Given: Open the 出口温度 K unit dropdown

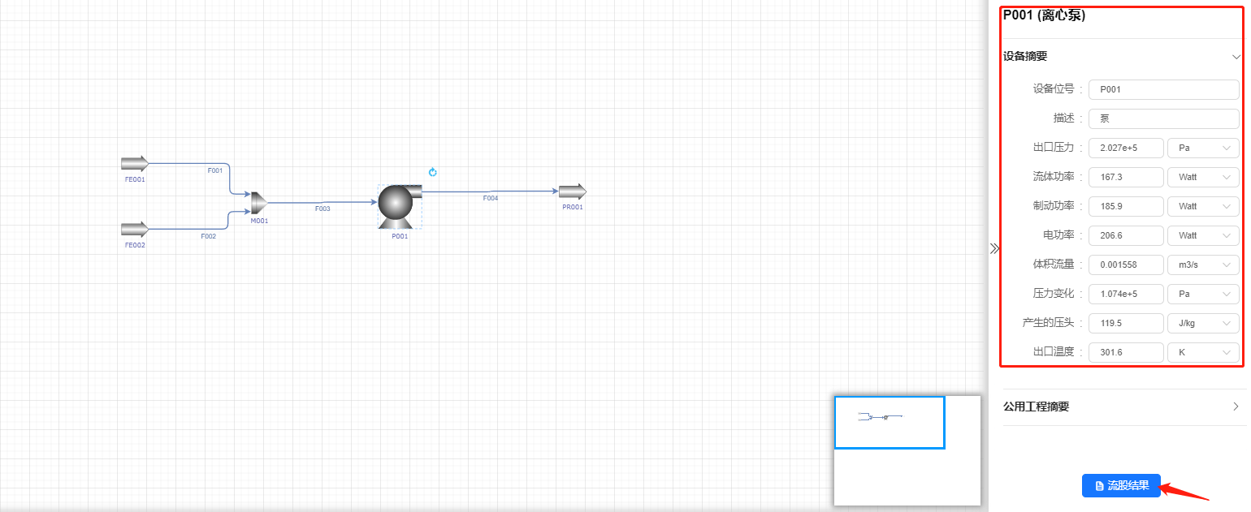Looking at the screenshot, I should pos(1203,352).
